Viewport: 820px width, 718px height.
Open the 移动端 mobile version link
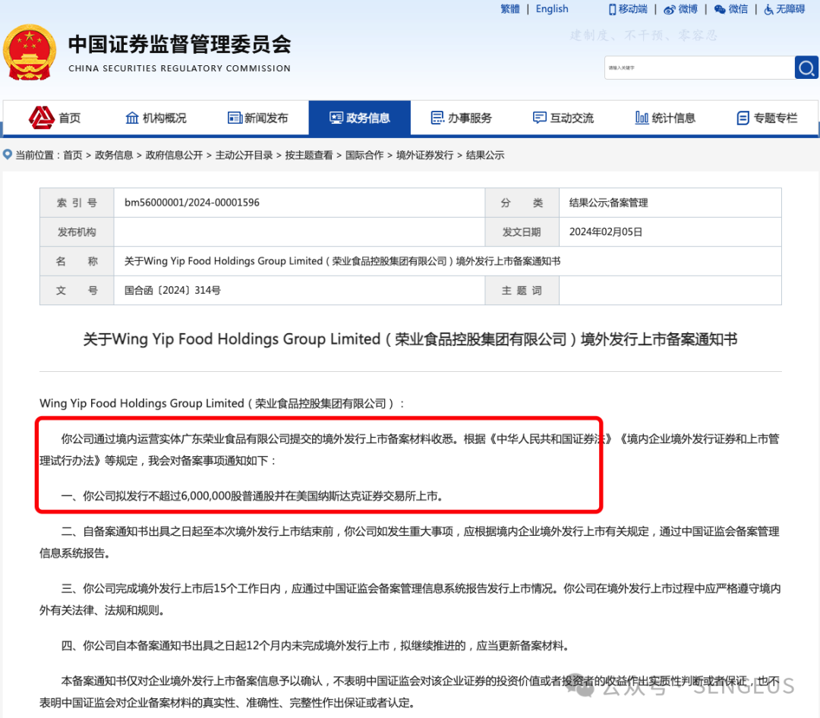coord(632,9)
